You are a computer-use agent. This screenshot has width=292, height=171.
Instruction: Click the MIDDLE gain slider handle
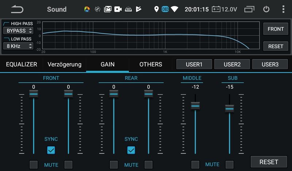point(195,106)
